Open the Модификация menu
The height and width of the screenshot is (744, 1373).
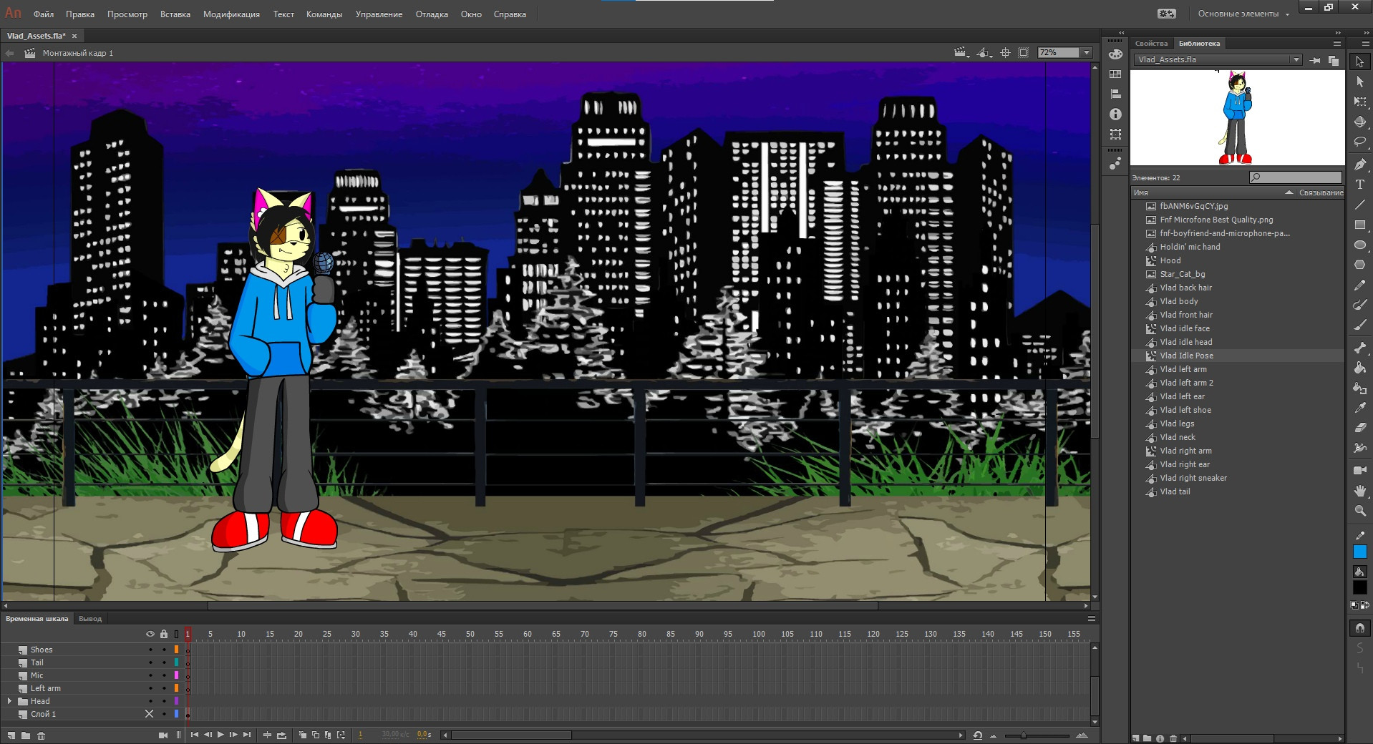pyautogui.click(x=231, y=14)
